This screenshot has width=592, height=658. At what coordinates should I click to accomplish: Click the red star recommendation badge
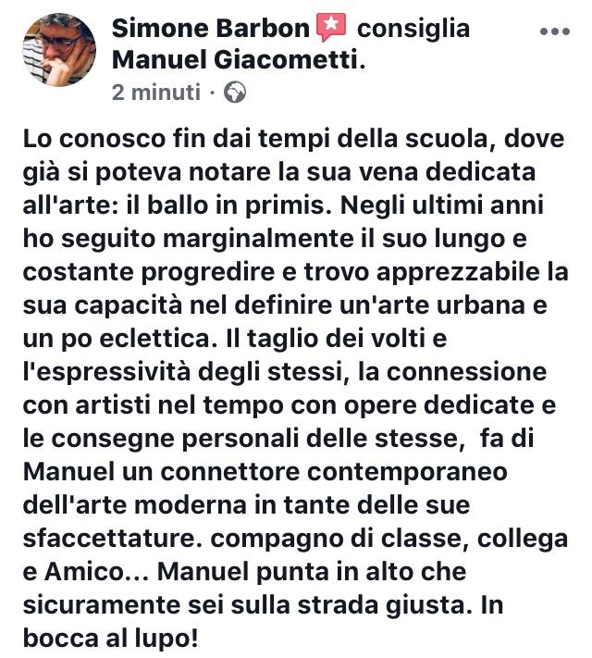331,27
